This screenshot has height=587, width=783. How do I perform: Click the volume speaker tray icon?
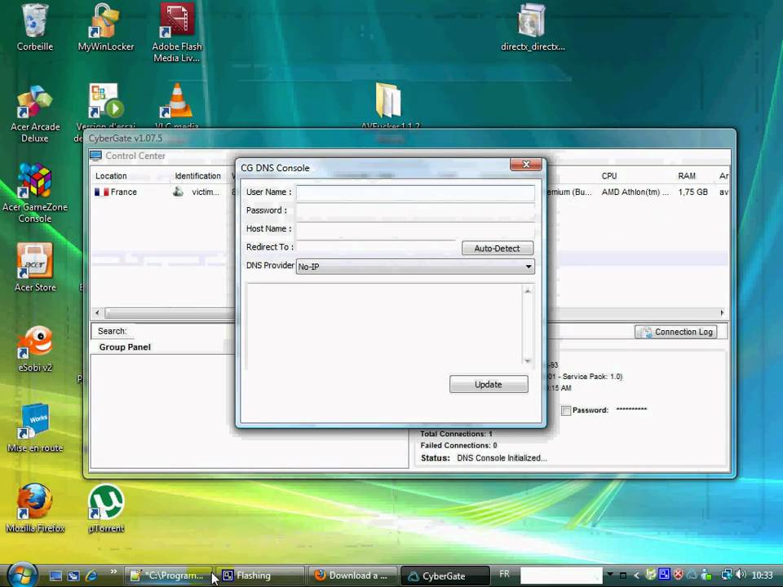pyautogui.click(x=741, y=575)
